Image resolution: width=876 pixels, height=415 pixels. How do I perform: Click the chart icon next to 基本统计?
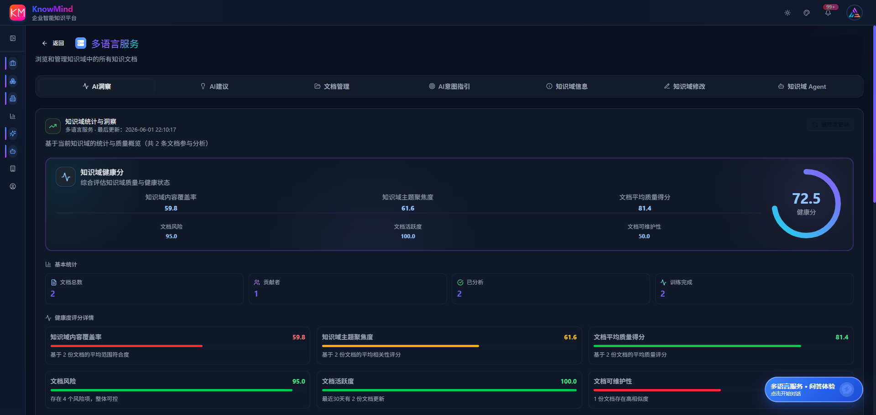(48, 265)
